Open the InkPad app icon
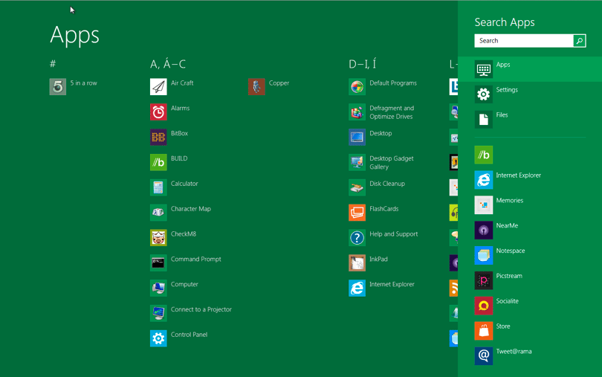 [x=357, y=263]
